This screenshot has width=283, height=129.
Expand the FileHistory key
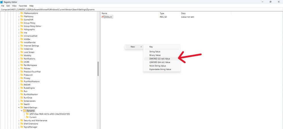point(19,16)
